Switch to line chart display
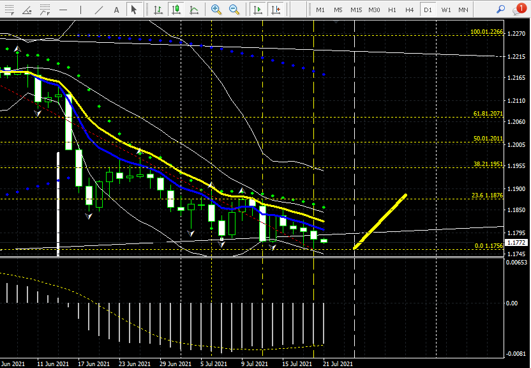Image resolution: width=531 pixels, height=368 pixels. (193, 10)
